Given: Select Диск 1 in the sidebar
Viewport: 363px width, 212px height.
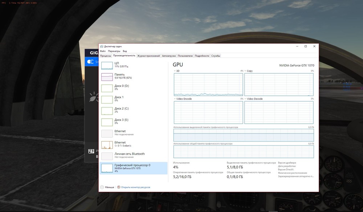Looking at the screenshot, I should coord(119,99).
